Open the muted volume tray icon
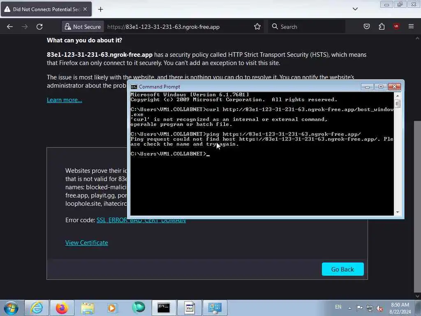The width and height of the screenshot is (421, 316). coord(379,308)
